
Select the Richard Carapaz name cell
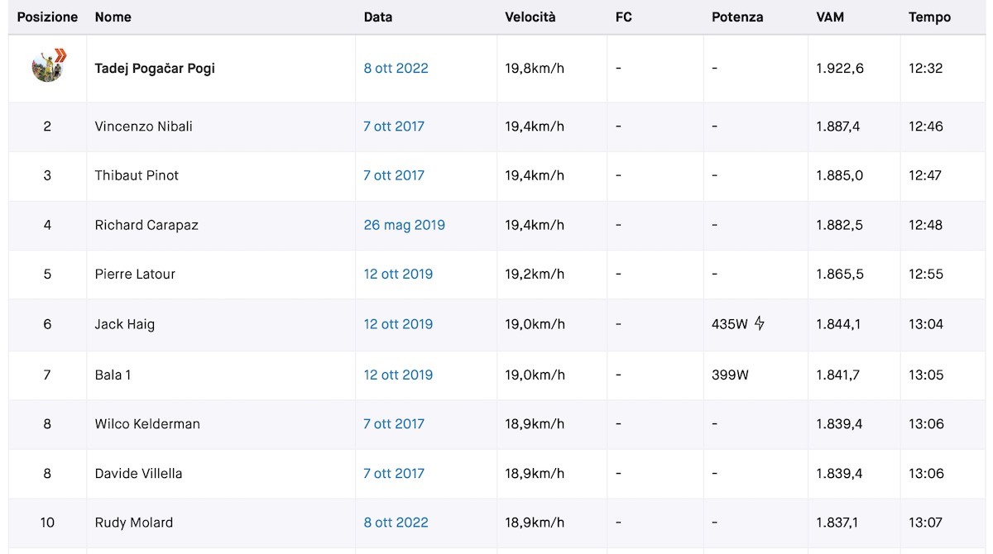221,225
